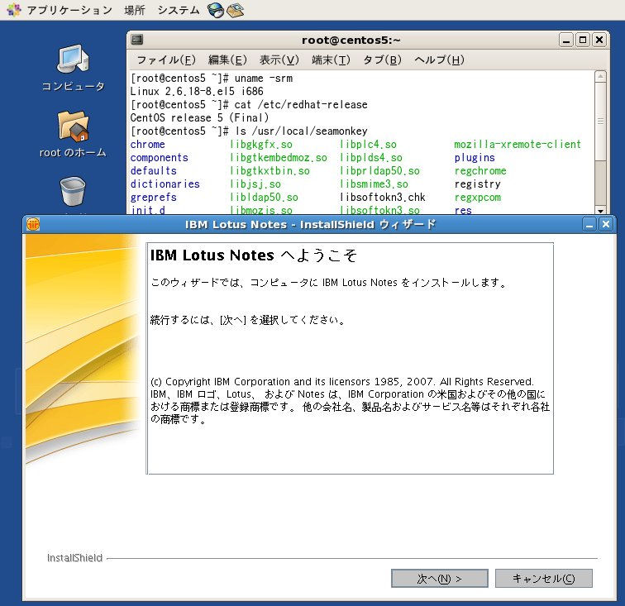This screenshot has height=606, width=625.
Task: Click 'libplc4.so' in terminal output
Action: point(369,145)
